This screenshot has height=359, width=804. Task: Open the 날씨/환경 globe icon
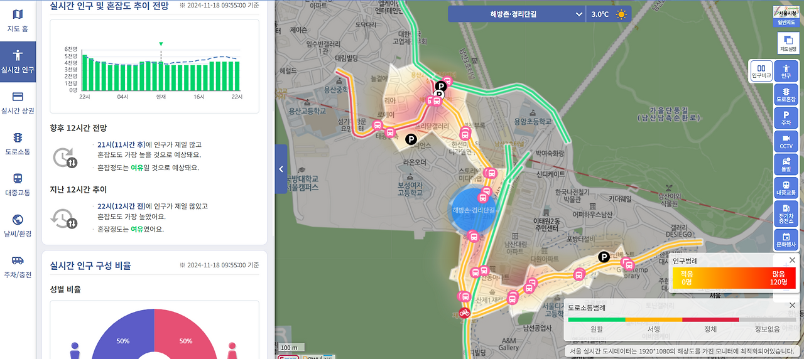click(x=18, y=219)
